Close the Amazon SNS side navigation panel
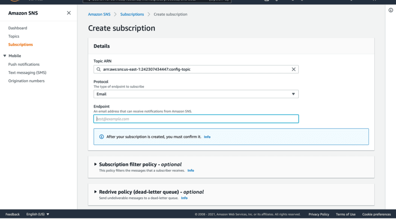Viewport: 396px width, 219px height. pos(69,13)
